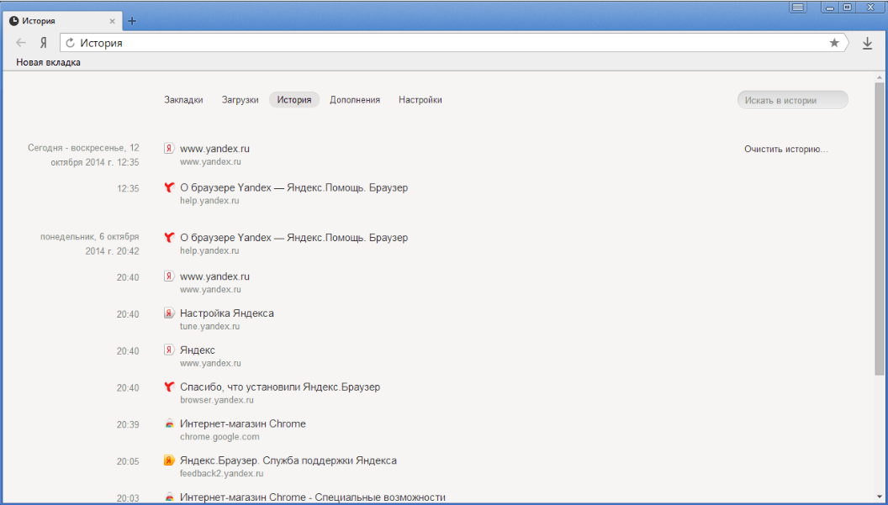Click the Yandex 'Я' home icon
Viewport: 888px width, 505px height.
pos(43,43)
